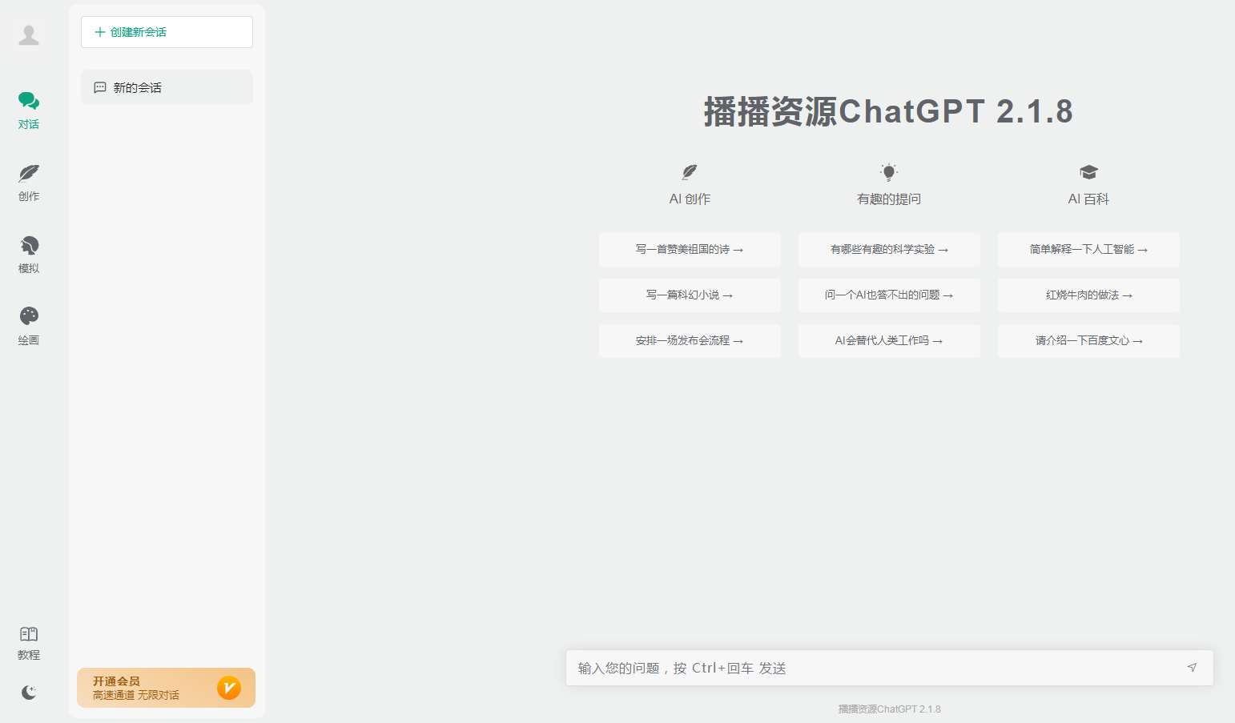
Task: Click the large 播播资源ChatGPT 2.1.8 title
Action: pyautogui.click(x=888, y=111)
